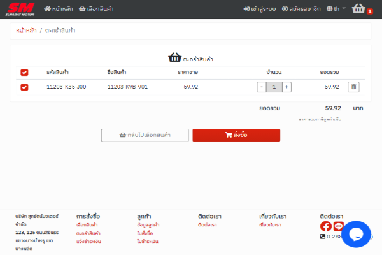Viewport: 382px width, 255px height.
Task: Open the shopping basket icon in header
Action: point(360,9)
